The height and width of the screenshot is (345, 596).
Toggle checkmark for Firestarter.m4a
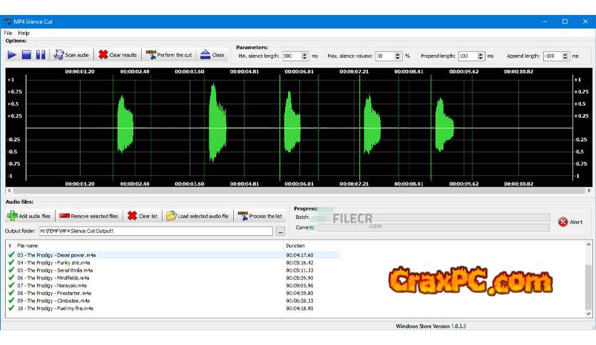coord(11,293)
